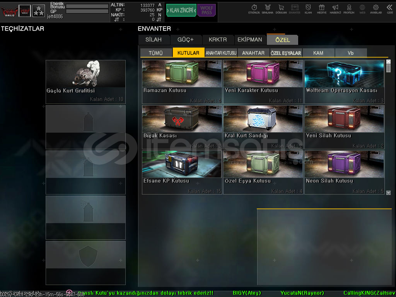The image size is (396, 297).
Task: Click the ALTIN value 133377
Action: 147,5
